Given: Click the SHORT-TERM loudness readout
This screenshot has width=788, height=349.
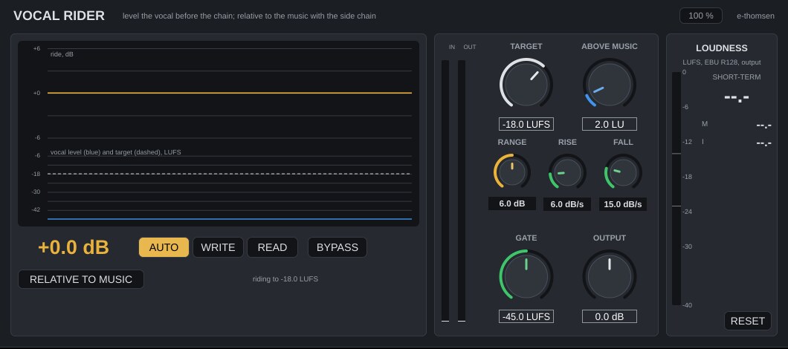Looking at the screenshot, I should coord(736,97).
